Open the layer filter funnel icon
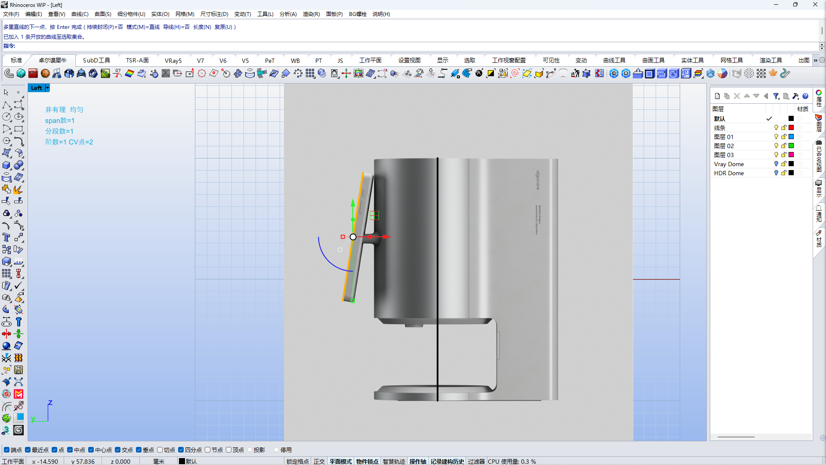The width and height of the screenshot is (826, 465). click(776, 96)
